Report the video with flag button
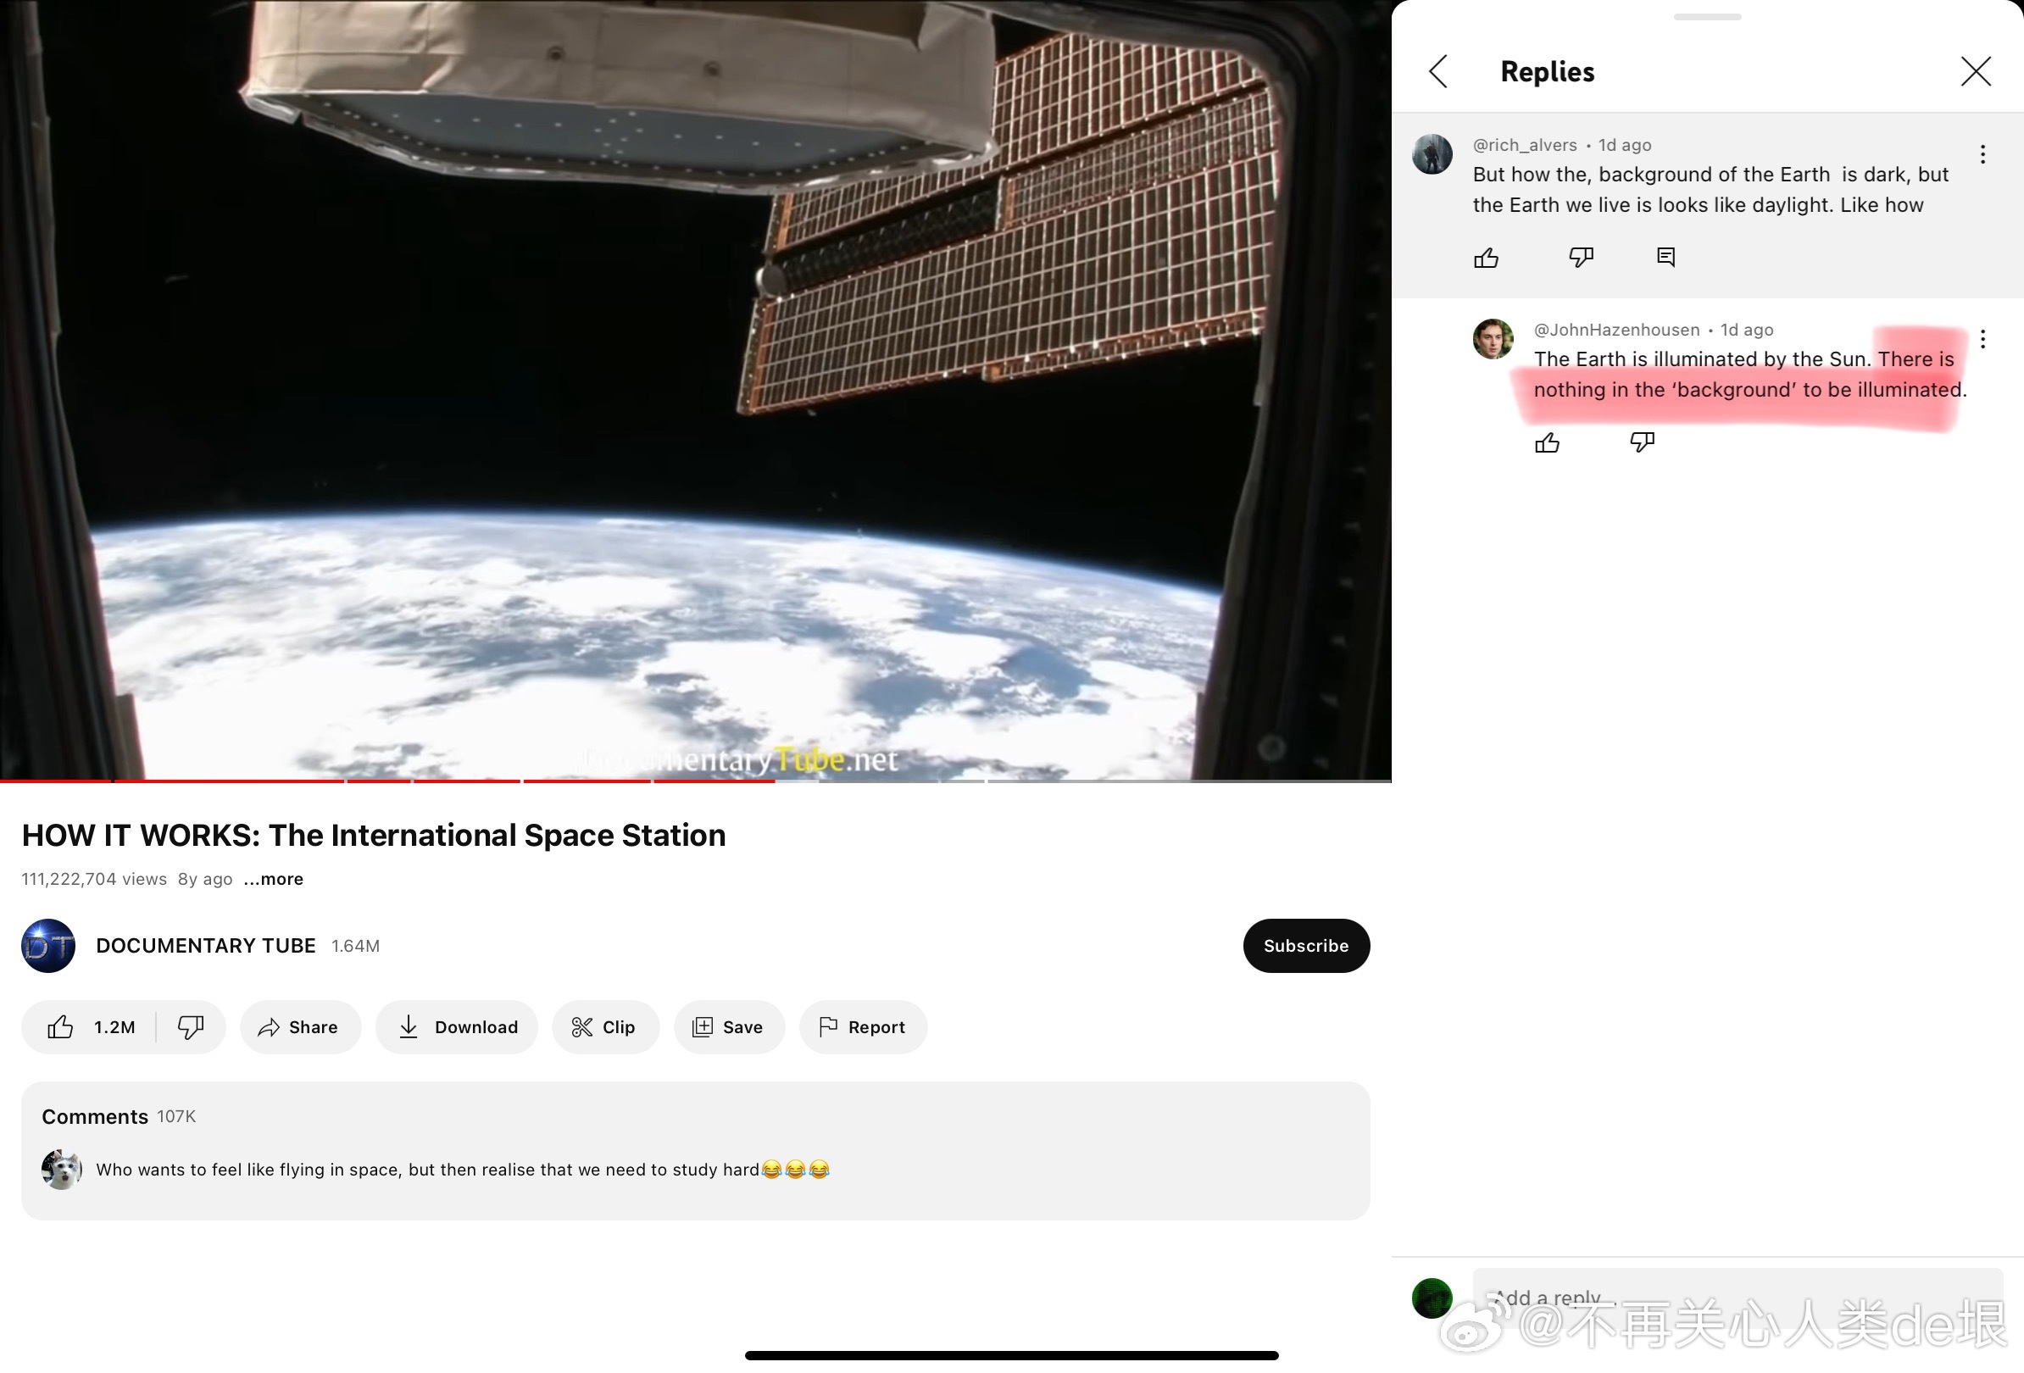 point(862,1027)
